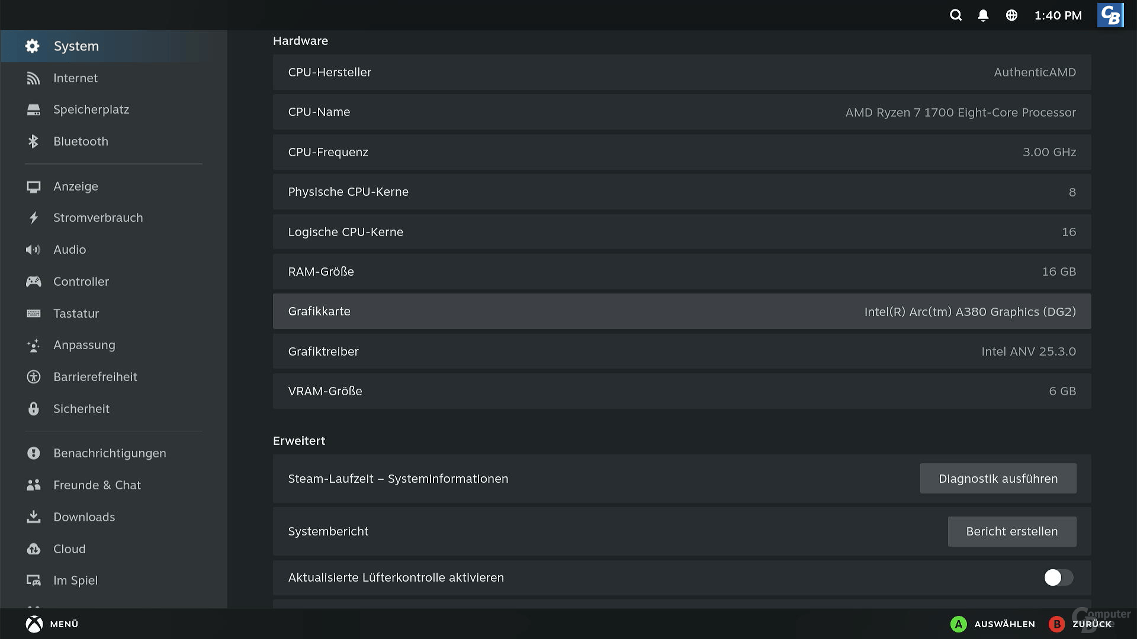Open the user profile avatar
The height and width of the screenshot is (639, 1137).
tap(1110, 15)
